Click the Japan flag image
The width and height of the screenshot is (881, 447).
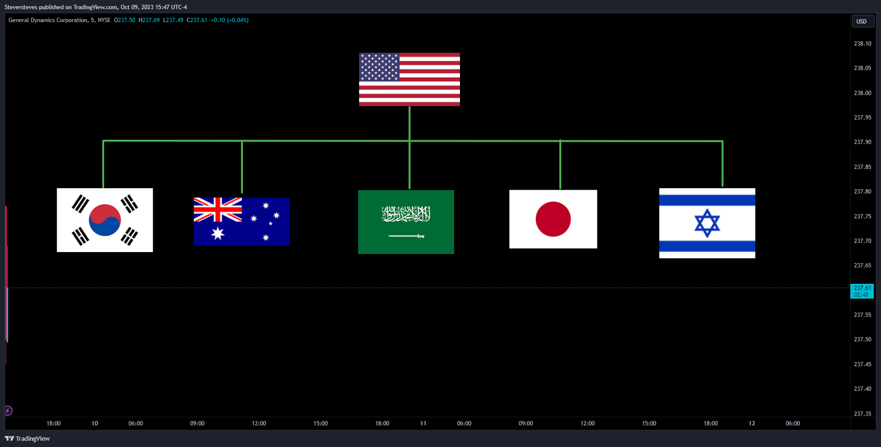coord(553,219)
